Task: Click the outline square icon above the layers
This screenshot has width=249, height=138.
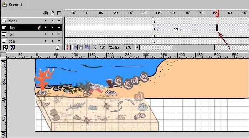Action: 59,13
